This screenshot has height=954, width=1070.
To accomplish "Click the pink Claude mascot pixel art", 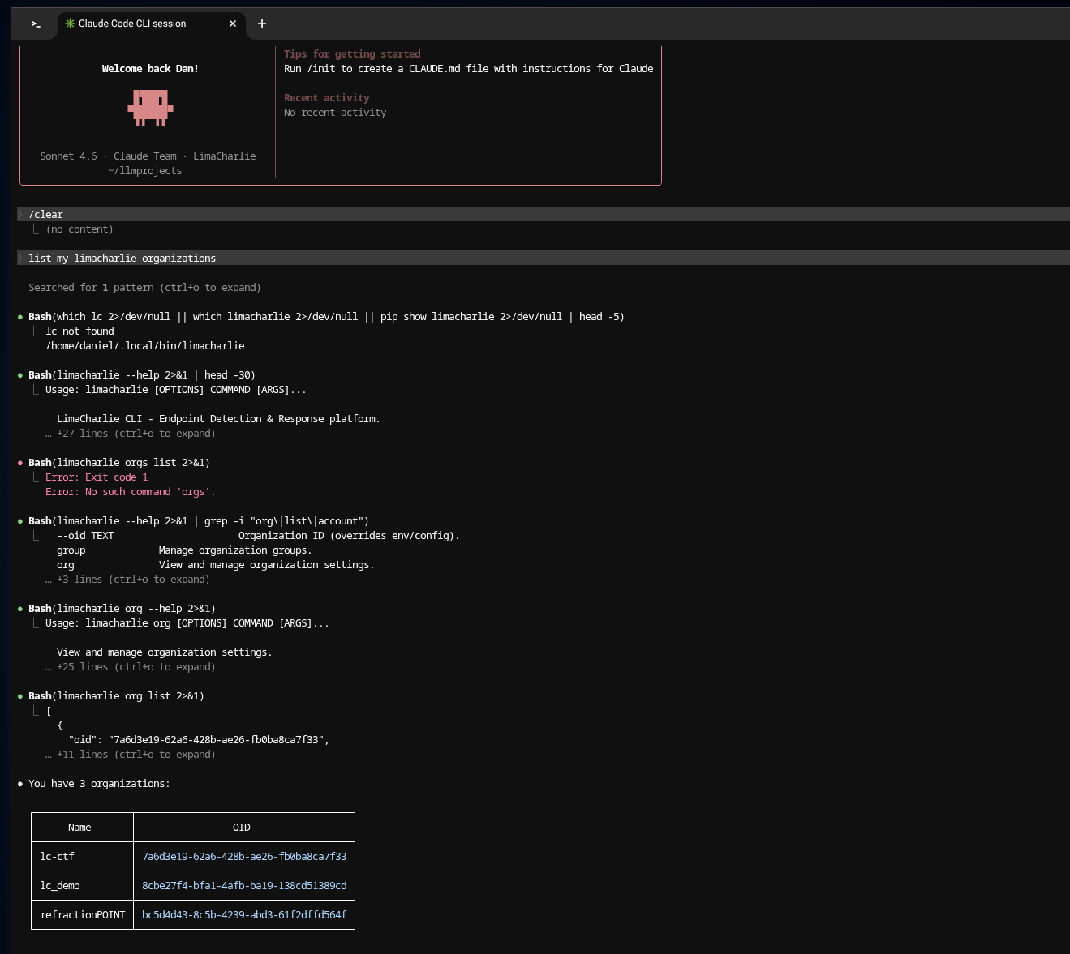I will tap(150, 108).
